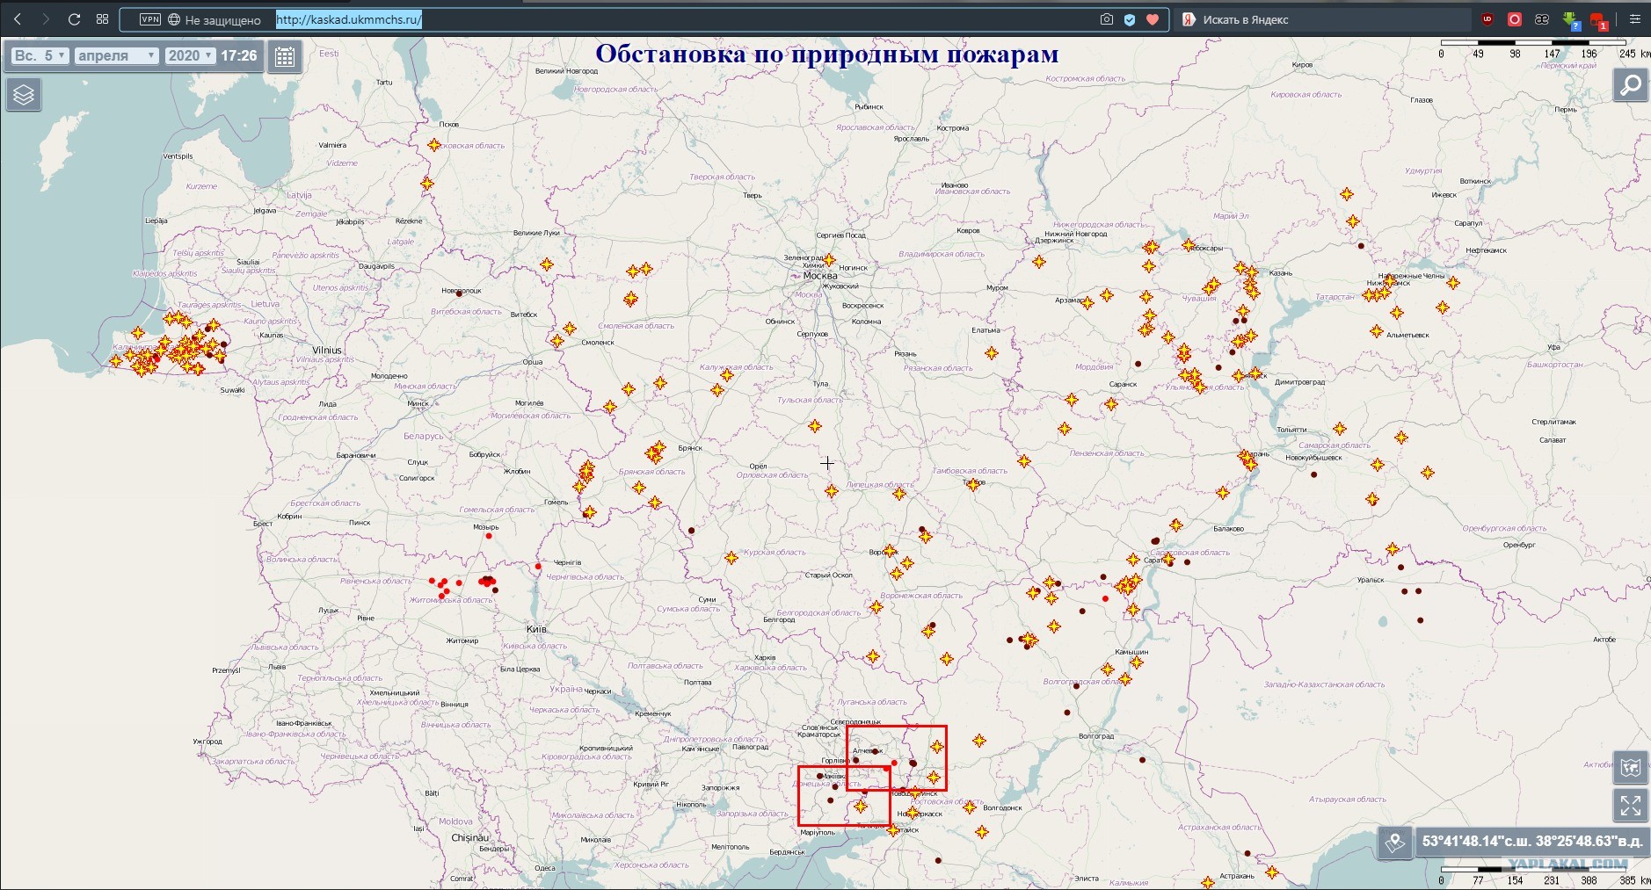The width and height of the screenshot is (1651, 890).
Task: Click the browser forward arrow
Action: (x=46, y=19)
